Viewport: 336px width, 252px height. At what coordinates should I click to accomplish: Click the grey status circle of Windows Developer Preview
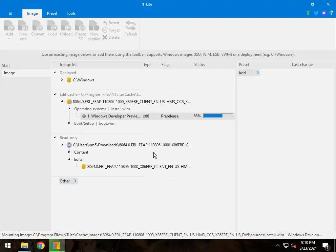84,116
